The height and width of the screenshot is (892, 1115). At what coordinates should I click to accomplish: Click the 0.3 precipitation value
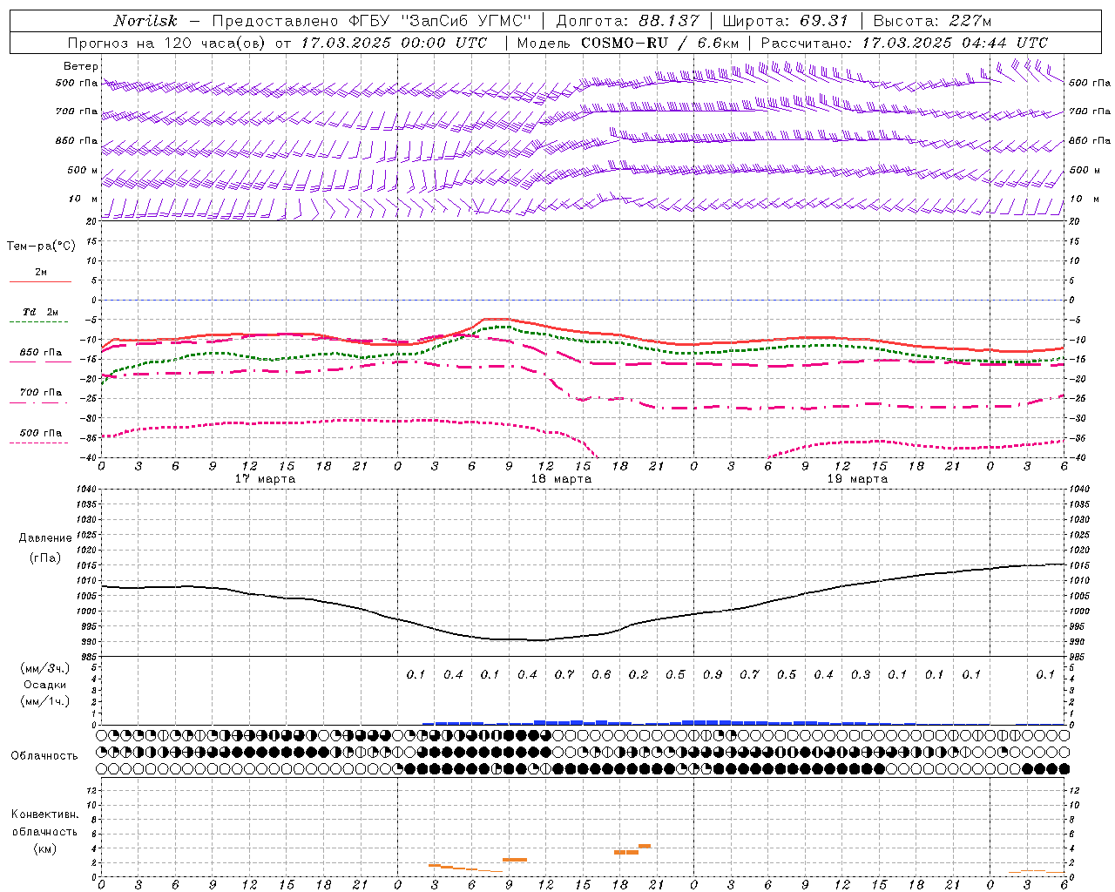click(x=861, y=674)
